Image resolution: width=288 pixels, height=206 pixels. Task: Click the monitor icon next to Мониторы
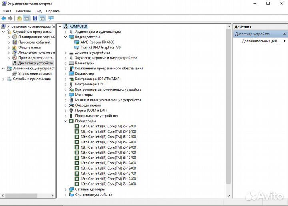pos(71,95)
